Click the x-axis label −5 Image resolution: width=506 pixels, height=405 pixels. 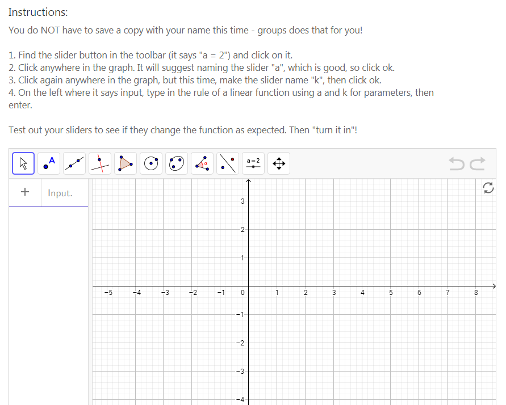(108, 293)
